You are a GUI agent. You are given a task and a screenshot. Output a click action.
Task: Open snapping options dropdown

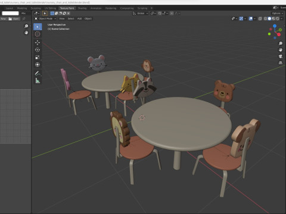point(165,13)
